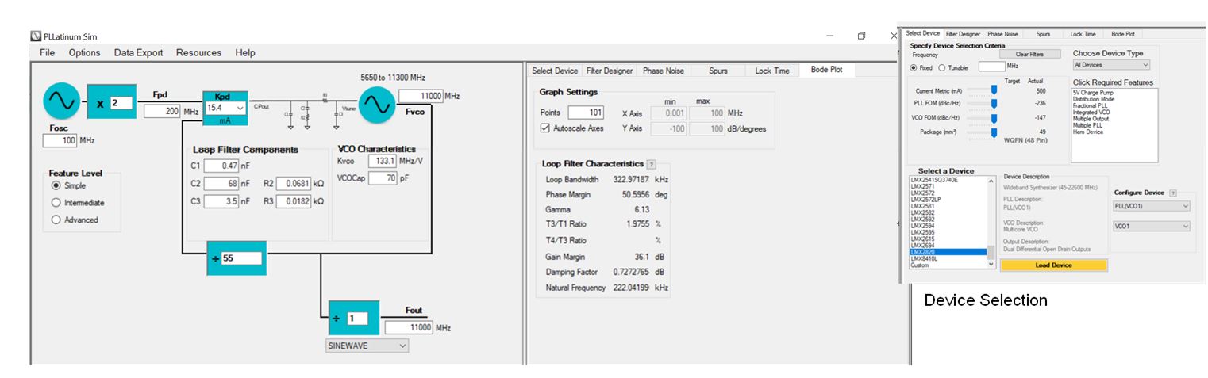Click the Fosc oscillator sine wave icon
Image resolution: width=1208 pixels, height=378 pixels.
61,100
